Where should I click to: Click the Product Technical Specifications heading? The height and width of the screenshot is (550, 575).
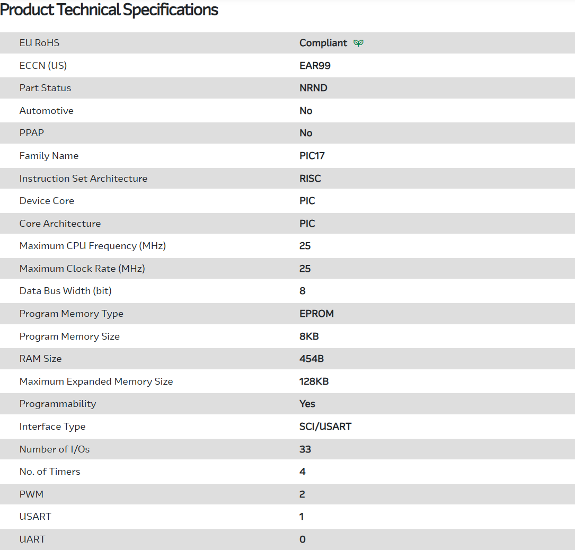tap(109, 10)
